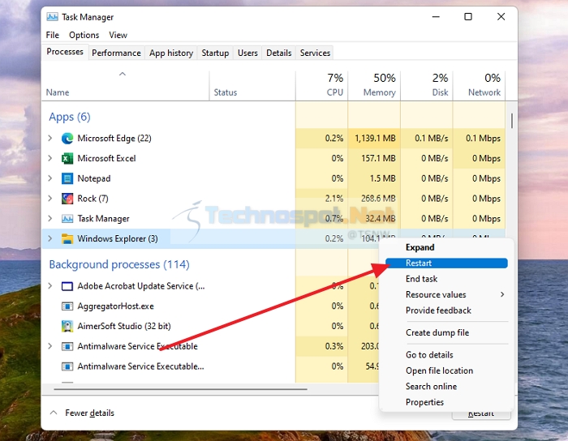Switch to the Performance tab
Screen dimensions: 568x441
point(116,53)
